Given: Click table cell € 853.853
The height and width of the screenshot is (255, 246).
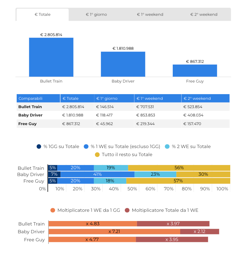Looking at the screenshot, I should (158, 115).
